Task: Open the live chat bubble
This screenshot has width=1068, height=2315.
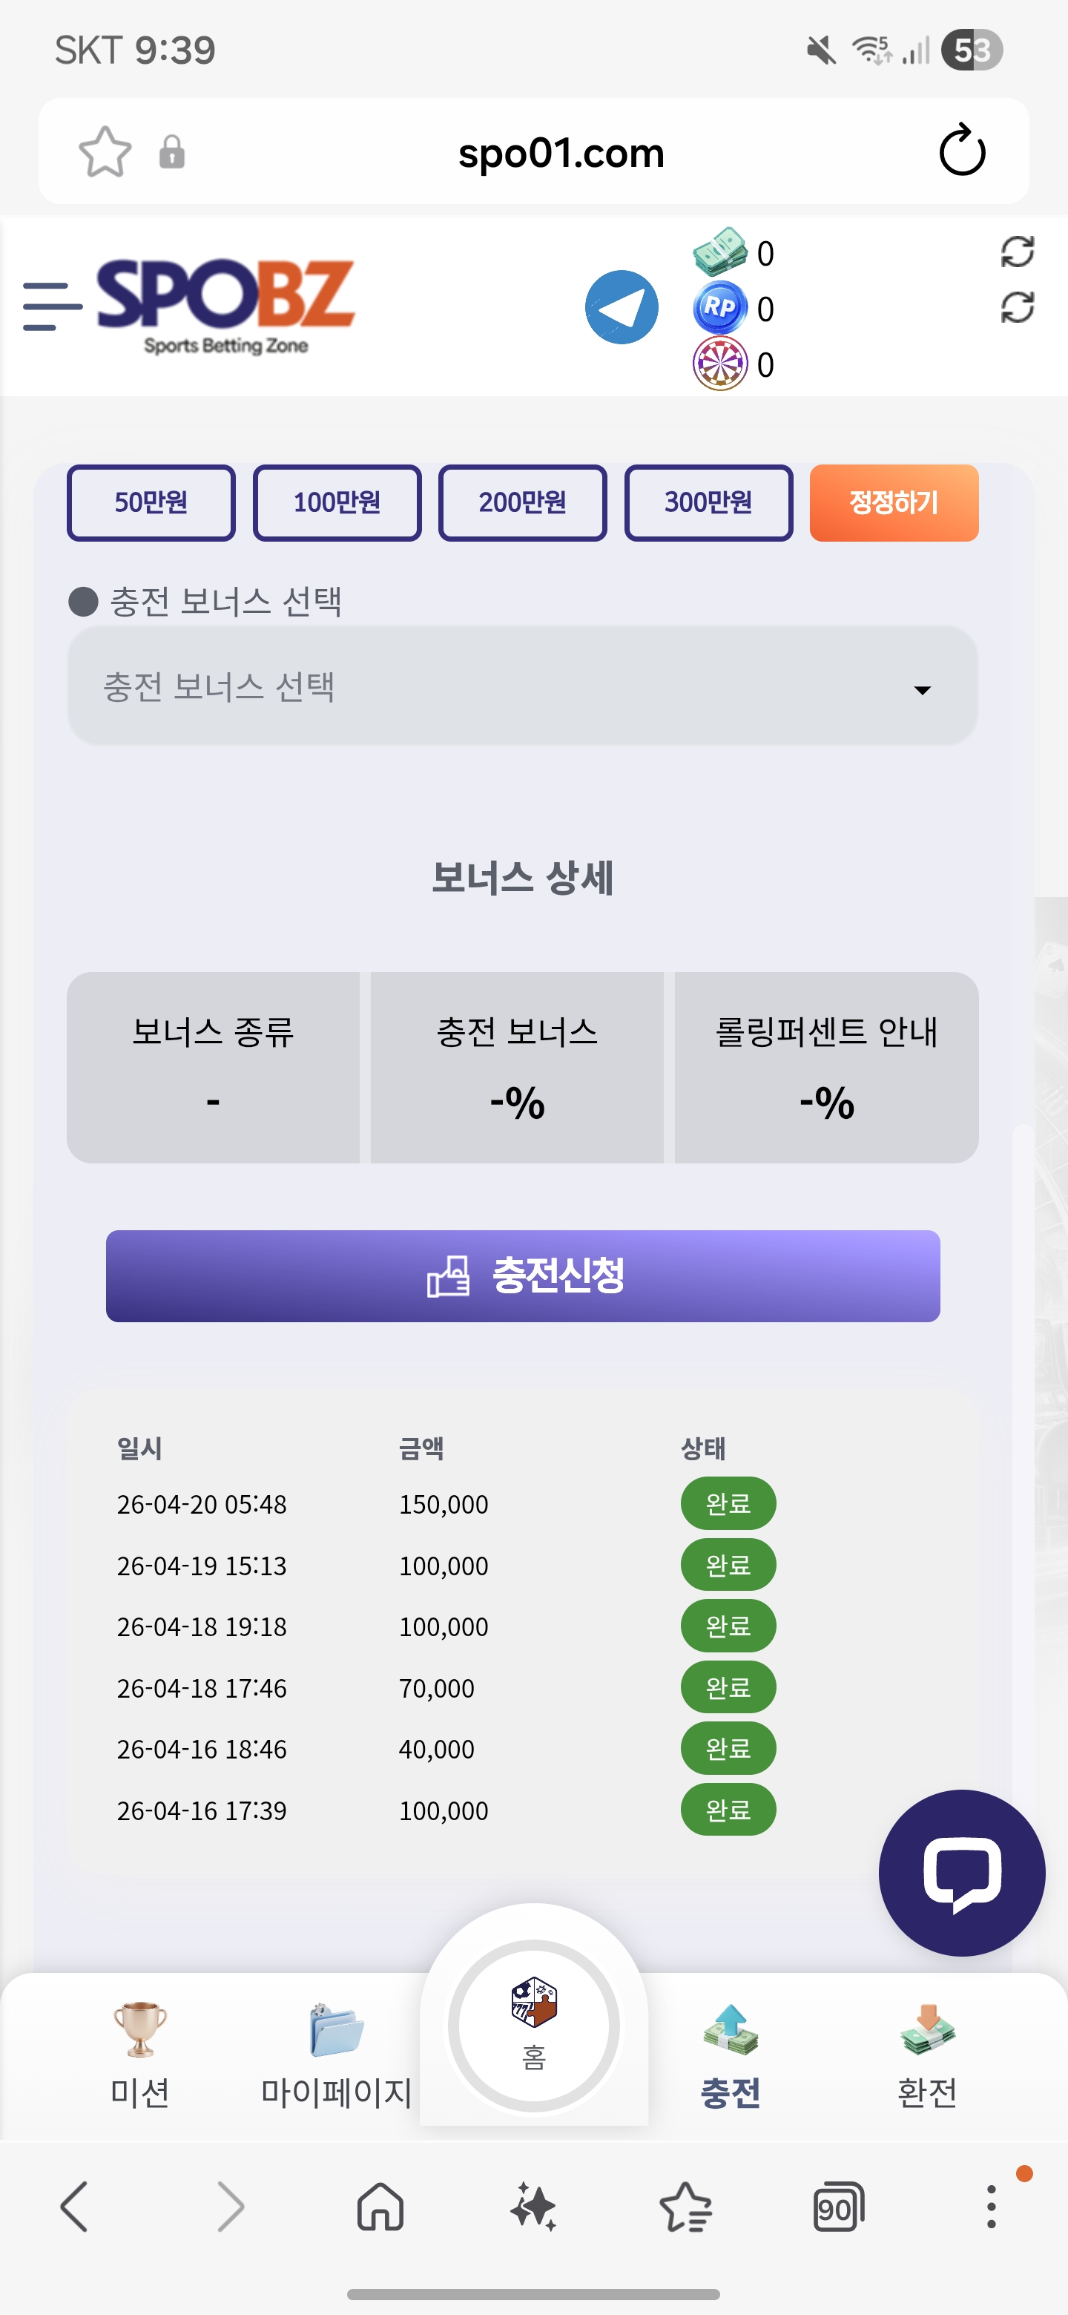Action: [961, 1873]
